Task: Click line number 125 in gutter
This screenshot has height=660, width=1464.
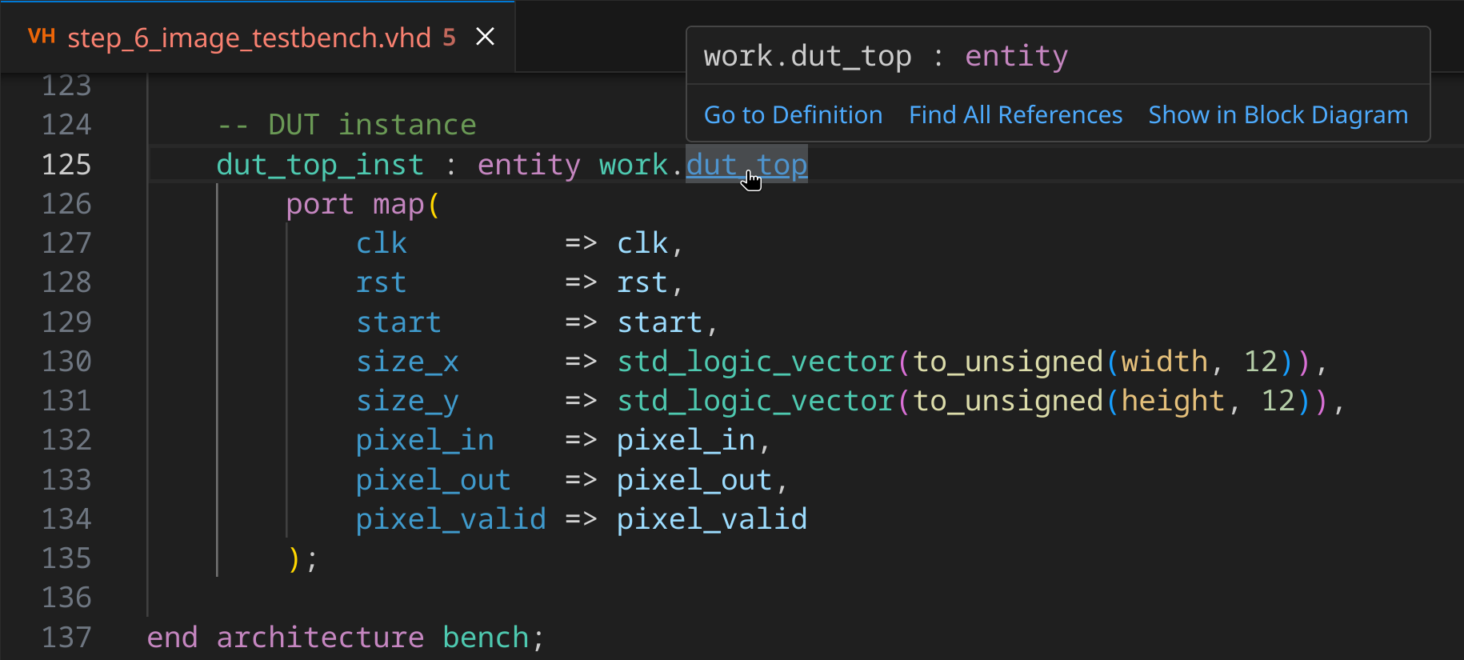Action: [x=66, y=165]
